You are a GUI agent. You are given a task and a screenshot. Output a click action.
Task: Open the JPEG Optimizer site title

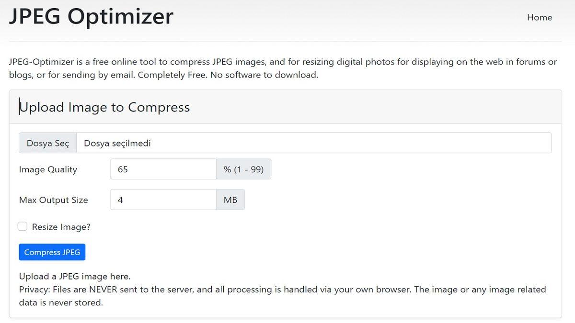pos(91,16)
